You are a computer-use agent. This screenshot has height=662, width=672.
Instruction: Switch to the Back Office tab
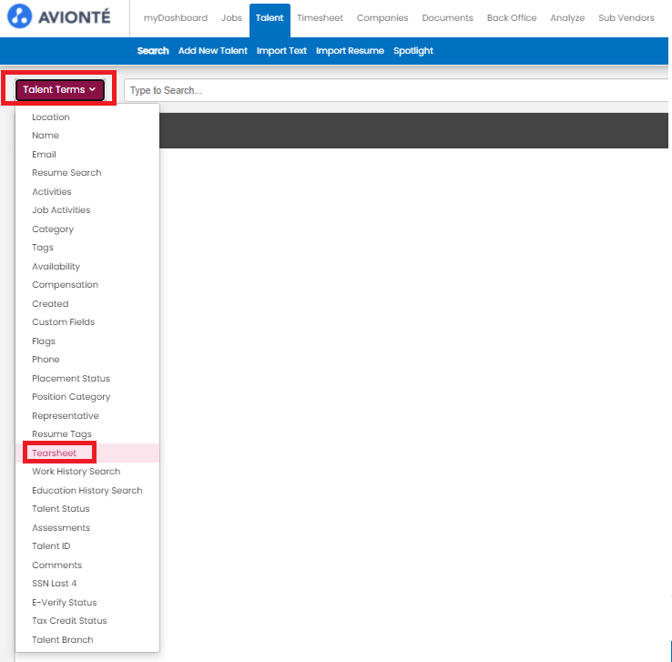(x=512, y=18)
